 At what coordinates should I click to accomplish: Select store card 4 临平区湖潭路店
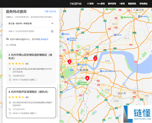pos(31,103)
